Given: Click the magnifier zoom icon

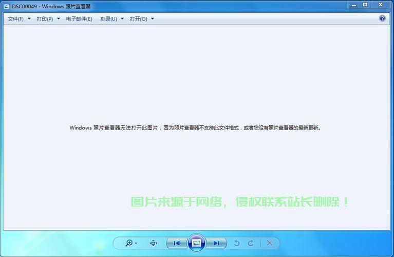Looking at the screenshot, I should pyautogui.click(x=129, y=243).
